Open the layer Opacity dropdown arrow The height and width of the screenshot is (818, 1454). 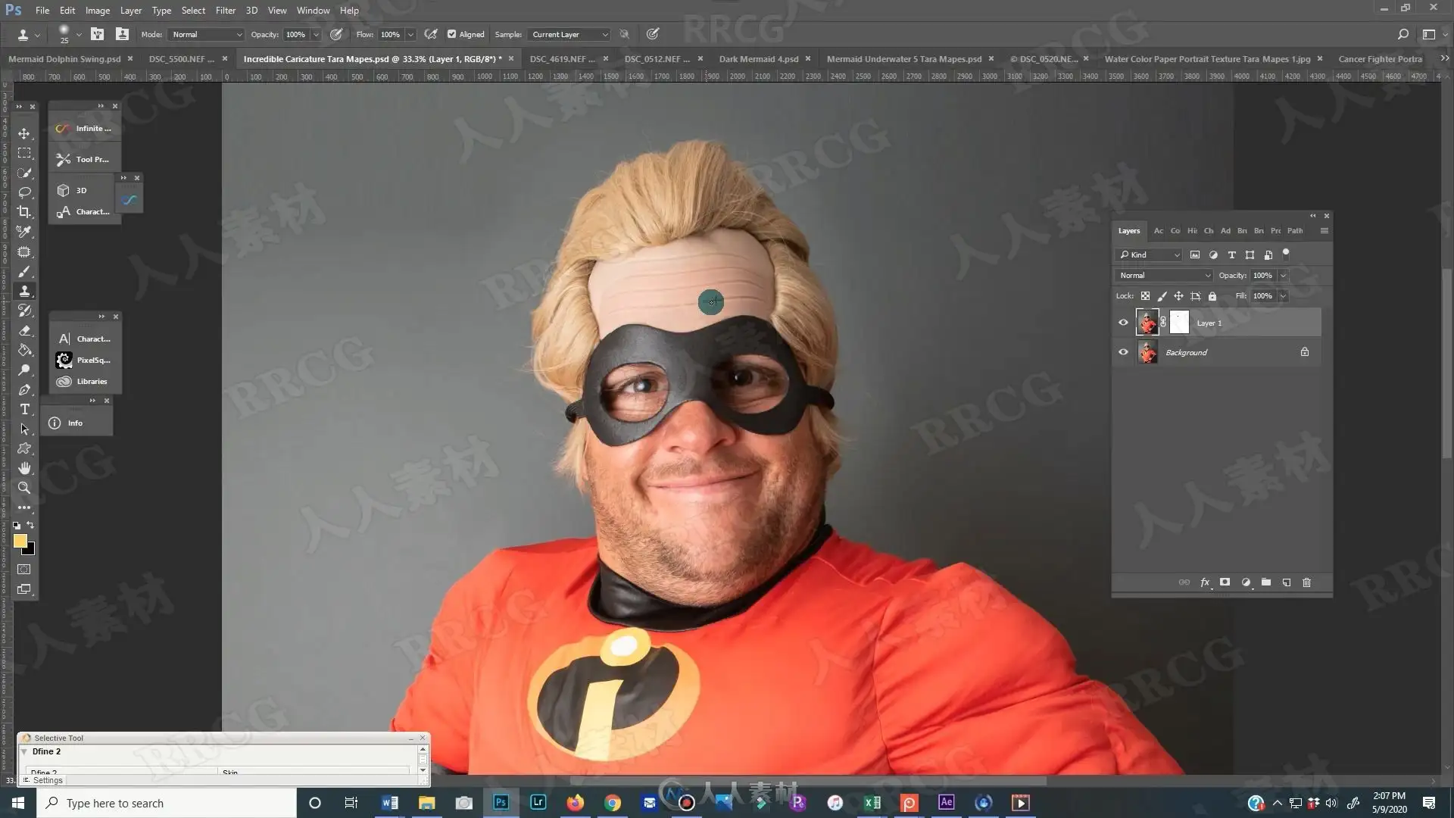(x=1283, y=276)
